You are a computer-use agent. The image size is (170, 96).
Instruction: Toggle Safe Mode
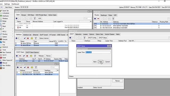[x=8, y=7]
